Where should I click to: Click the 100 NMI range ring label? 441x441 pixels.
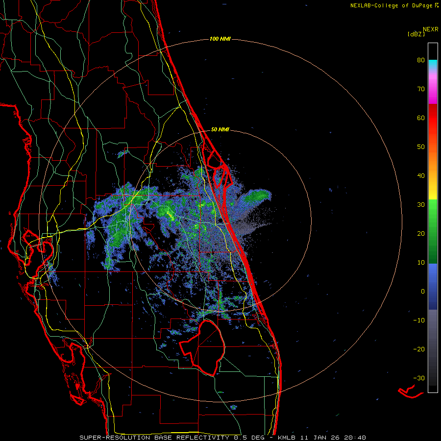(x=220, y=39)
